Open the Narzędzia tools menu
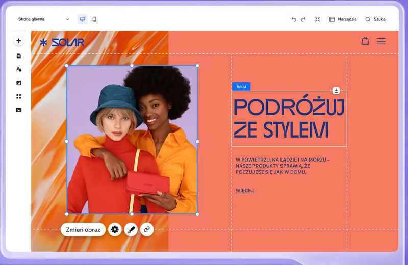 click(343, 19)
